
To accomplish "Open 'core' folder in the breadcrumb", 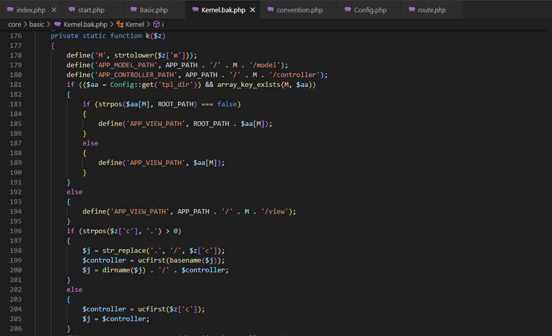I will tap(14, 24).
